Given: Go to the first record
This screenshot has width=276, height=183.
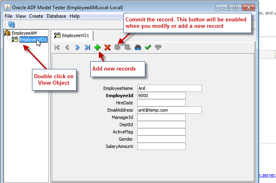Looking at the screenshot, I should point(57,47).
